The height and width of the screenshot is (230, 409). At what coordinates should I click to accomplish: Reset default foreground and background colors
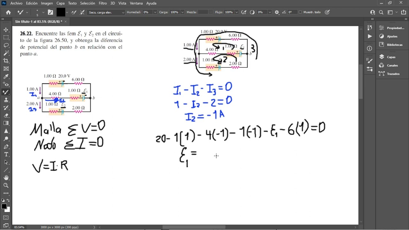tap(3, 201)
